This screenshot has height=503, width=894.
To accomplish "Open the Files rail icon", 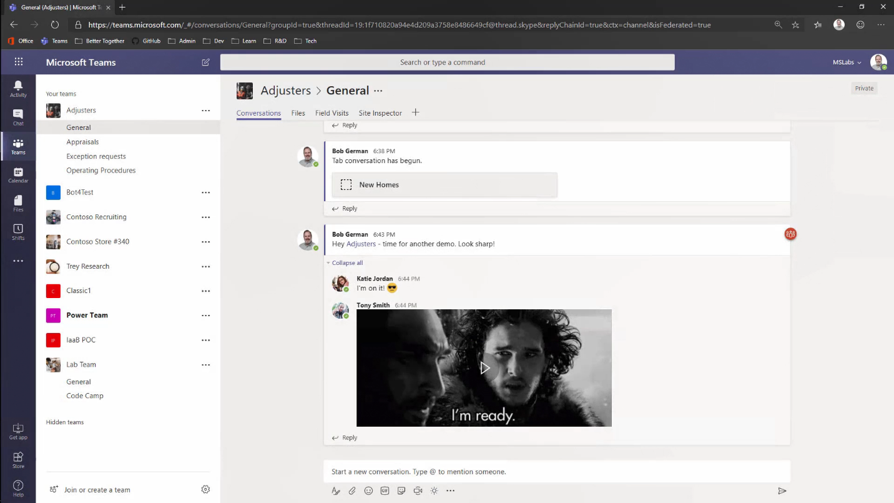I will (x=18, y=204).
